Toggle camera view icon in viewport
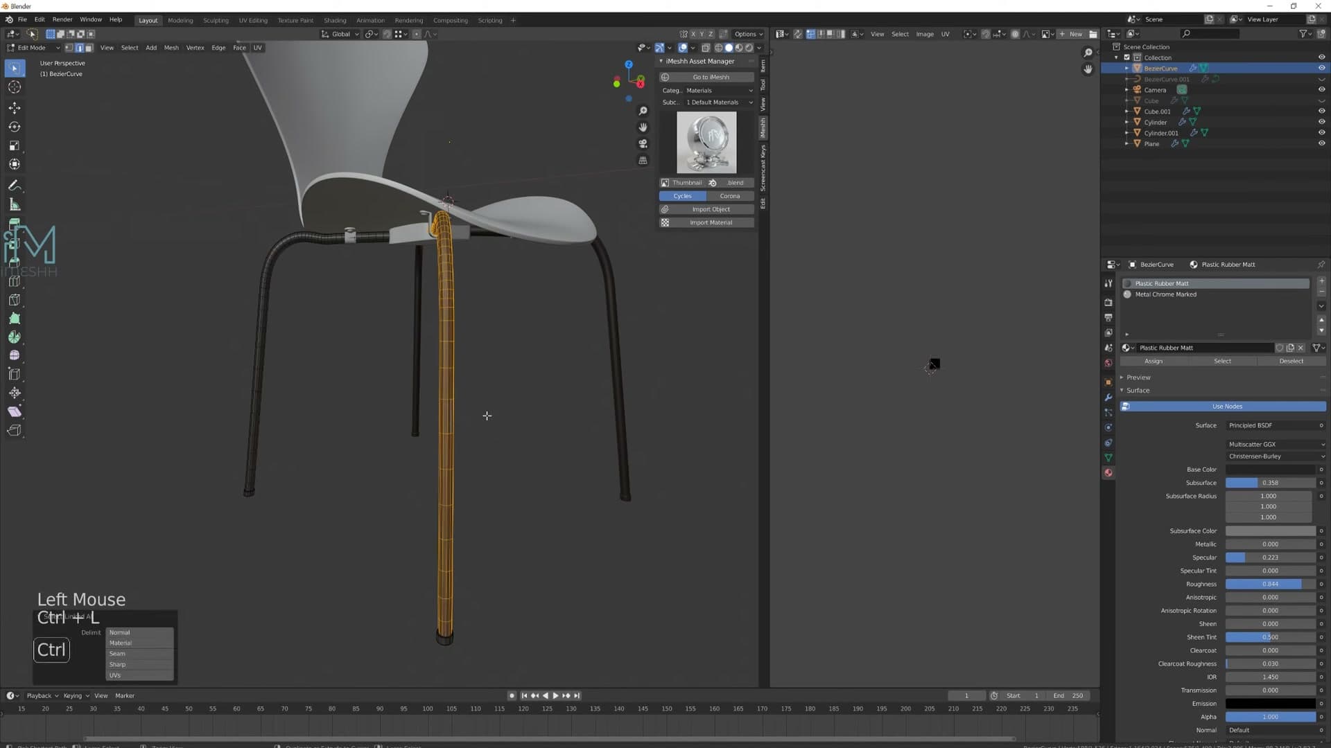 [x=643, y=144]
